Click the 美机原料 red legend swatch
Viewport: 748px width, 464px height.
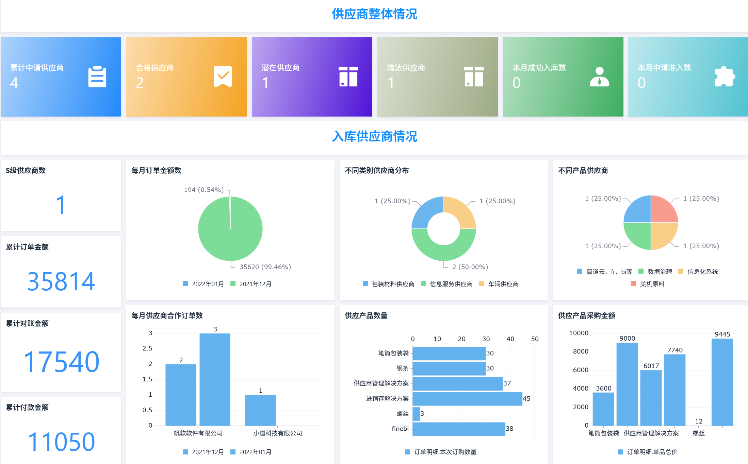pos(633,283)
